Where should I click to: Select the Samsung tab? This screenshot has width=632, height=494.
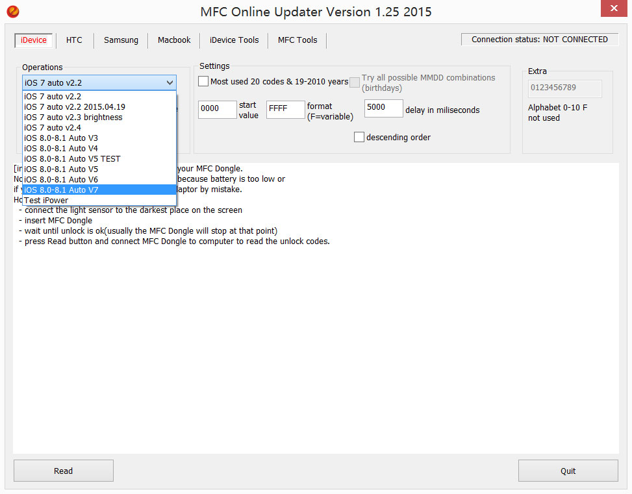click(x=121, y=40)
